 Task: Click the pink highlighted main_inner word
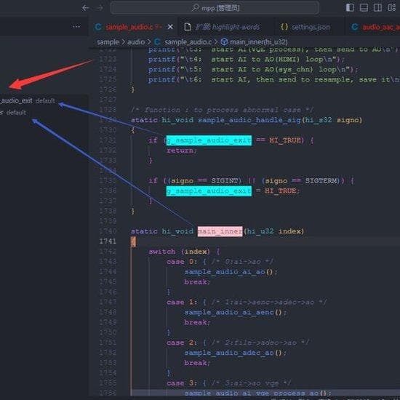click(220, 231)
